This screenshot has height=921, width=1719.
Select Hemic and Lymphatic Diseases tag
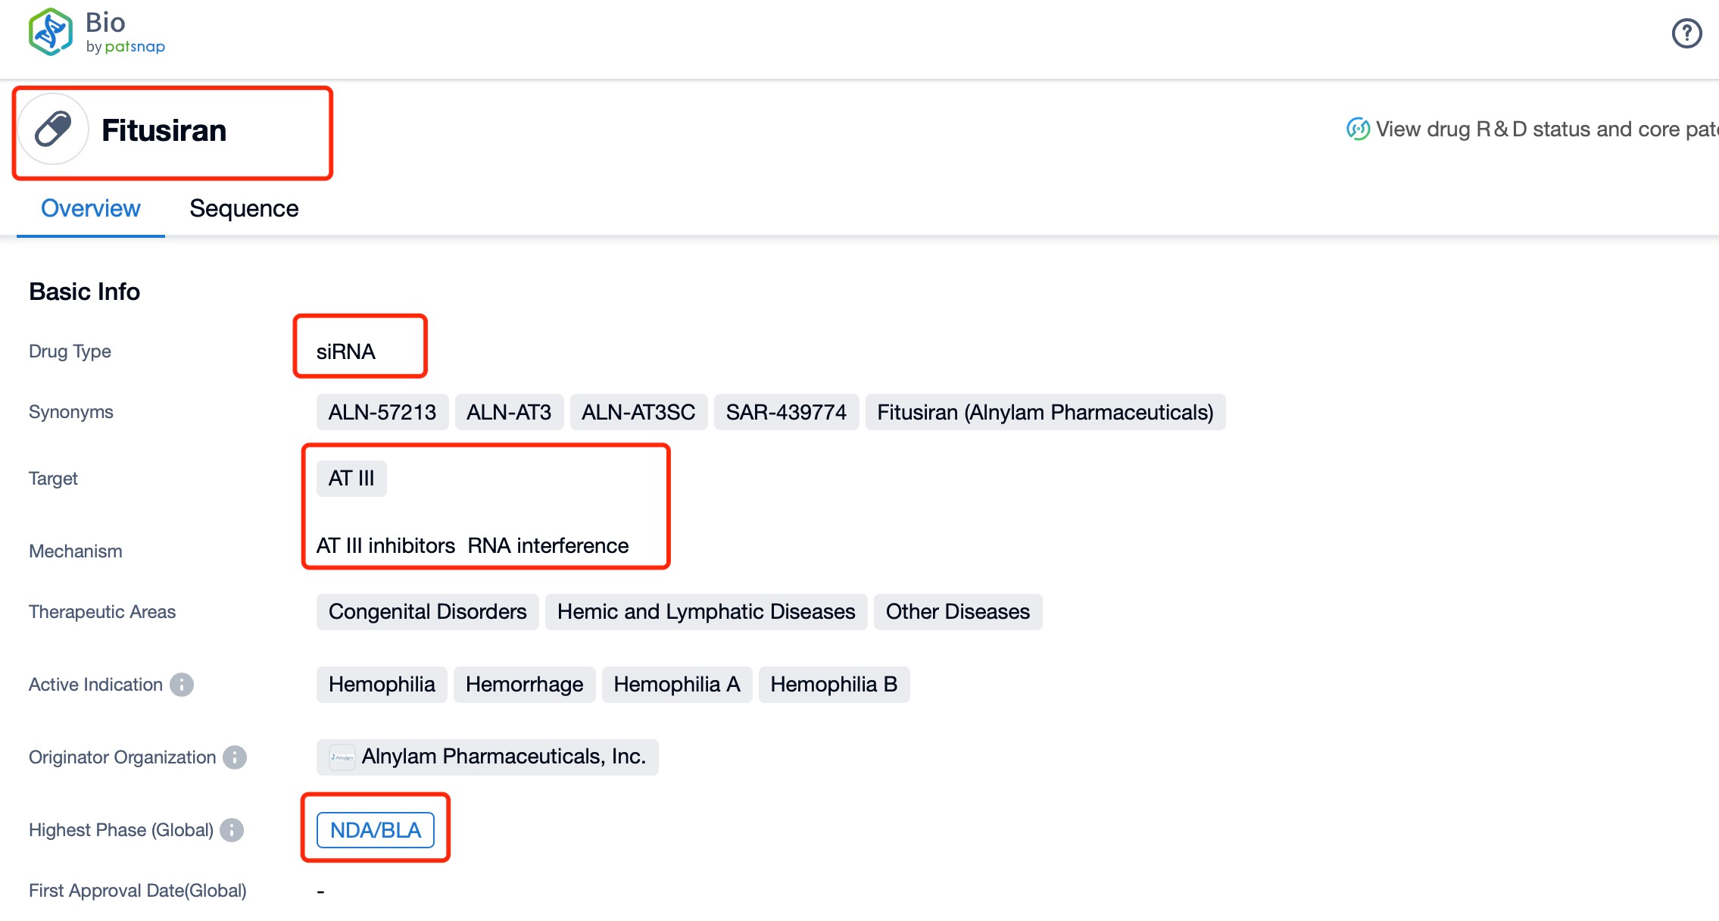click(706, 612)
